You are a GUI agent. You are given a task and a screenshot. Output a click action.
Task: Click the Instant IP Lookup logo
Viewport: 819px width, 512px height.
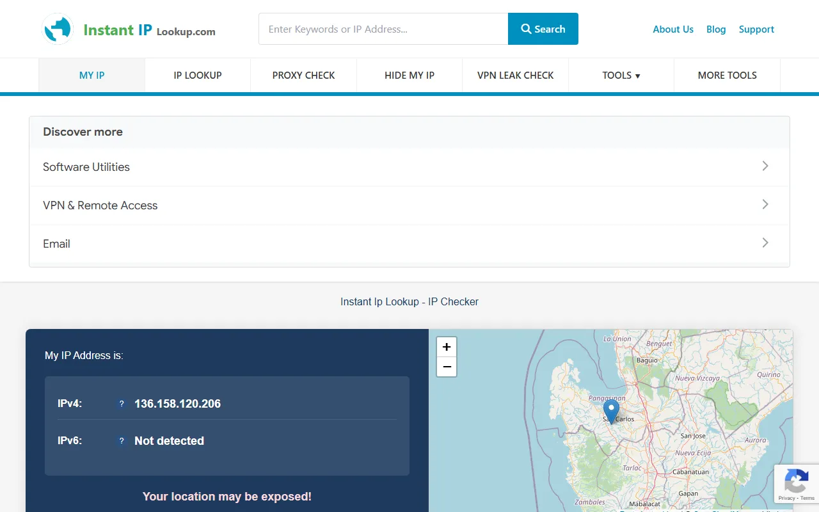(129, 29)
